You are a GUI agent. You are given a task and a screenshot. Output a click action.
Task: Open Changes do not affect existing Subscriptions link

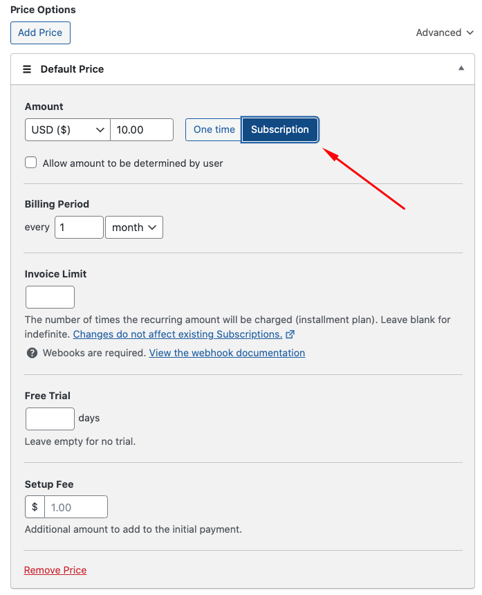pyautogui.click(x=178, y=334)
